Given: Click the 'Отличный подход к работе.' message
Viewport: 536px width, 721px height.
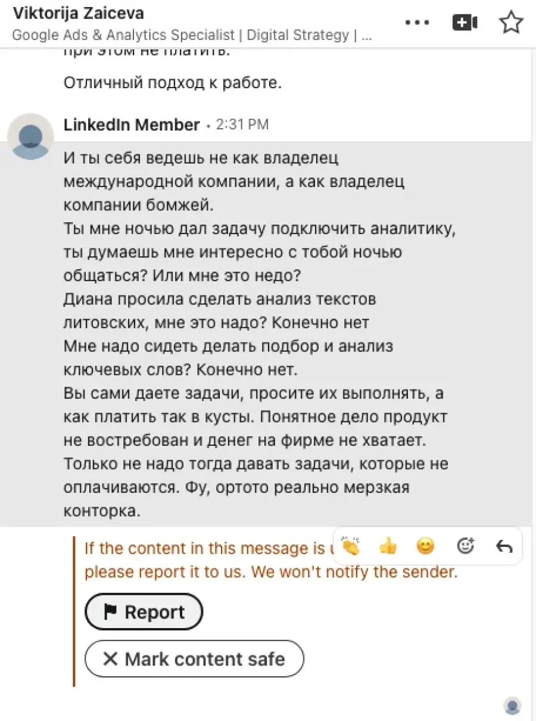Looking at the screenshot, I should [x=173, y=82].
